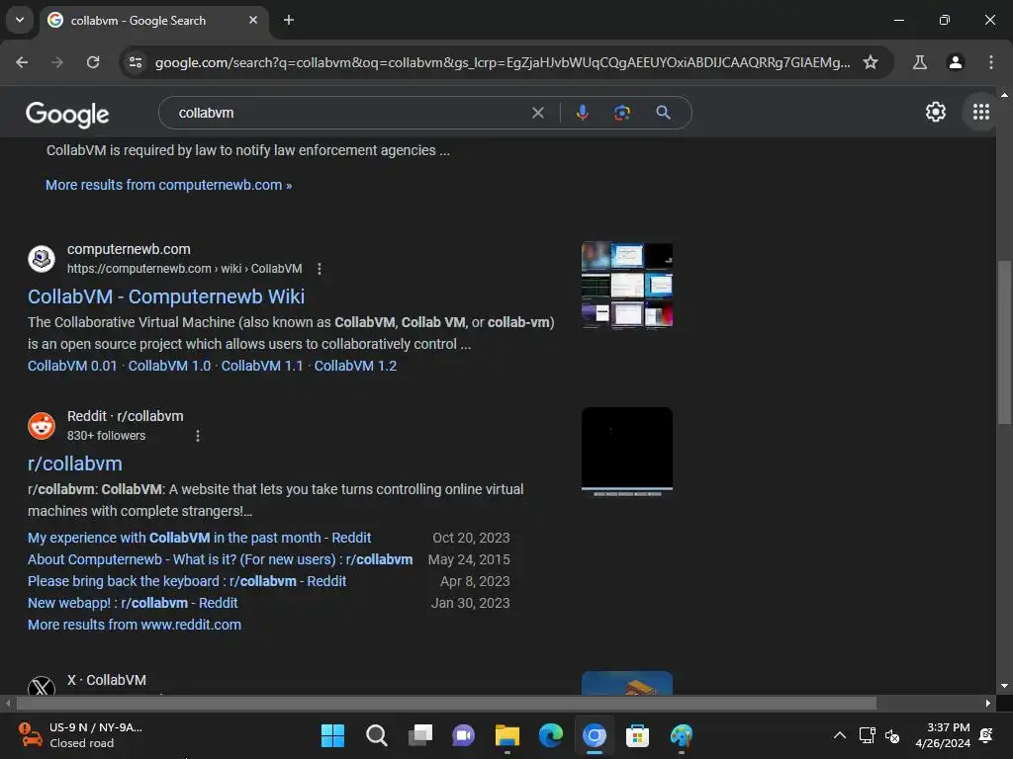View site information icon in address bar
The width and height of the screenshot is (1013, 759).
click(x=136, y=62)
